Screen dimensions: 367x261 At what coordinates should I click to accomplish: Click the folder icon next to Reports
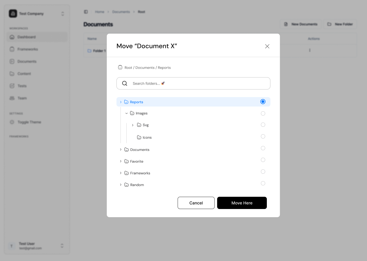pyautogui.click(x=126, y=102)
